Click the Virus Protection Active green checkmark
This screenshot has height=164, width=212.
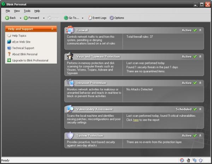point(195,56)
